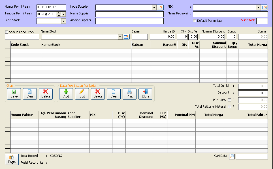Open the NIK lookup icon
The width and height of the screenshot is (273, 169).
(x=265, y=8)
